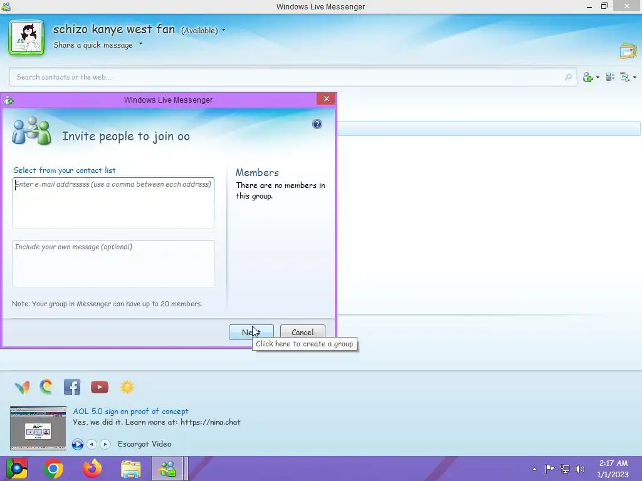This screenshot has height=481, width=642.
Task: Expand the show menu dropdown arrow
Action: tap(634, 77)
